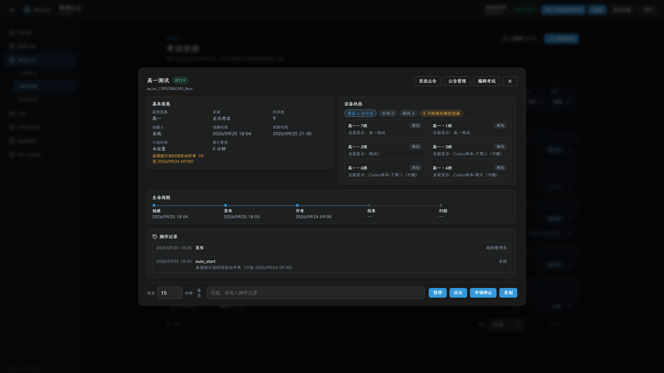Select the 在线 0 filter chip
This screenshot has width=664, height=373.
coord(388,113)
